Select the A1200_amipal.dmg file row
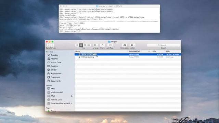This screenshot has height=123, width=219. [128, 57]
